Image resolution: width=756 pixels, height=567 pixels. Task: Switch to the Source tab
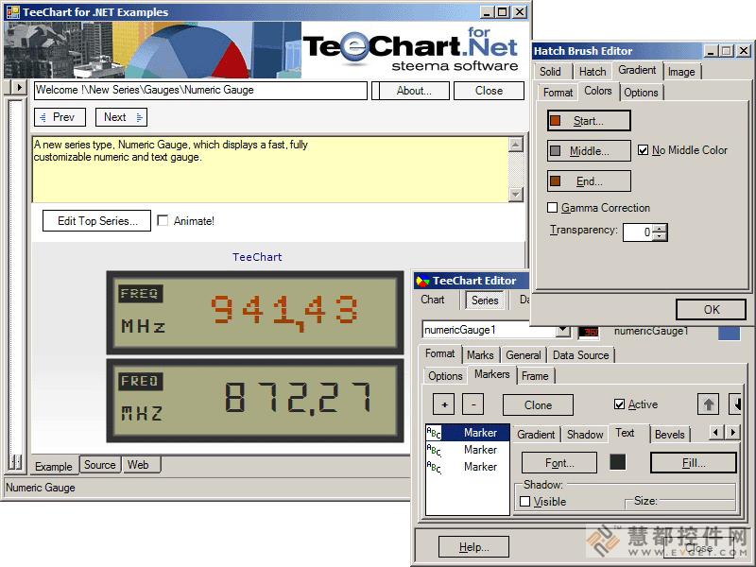tap(100, 465)
